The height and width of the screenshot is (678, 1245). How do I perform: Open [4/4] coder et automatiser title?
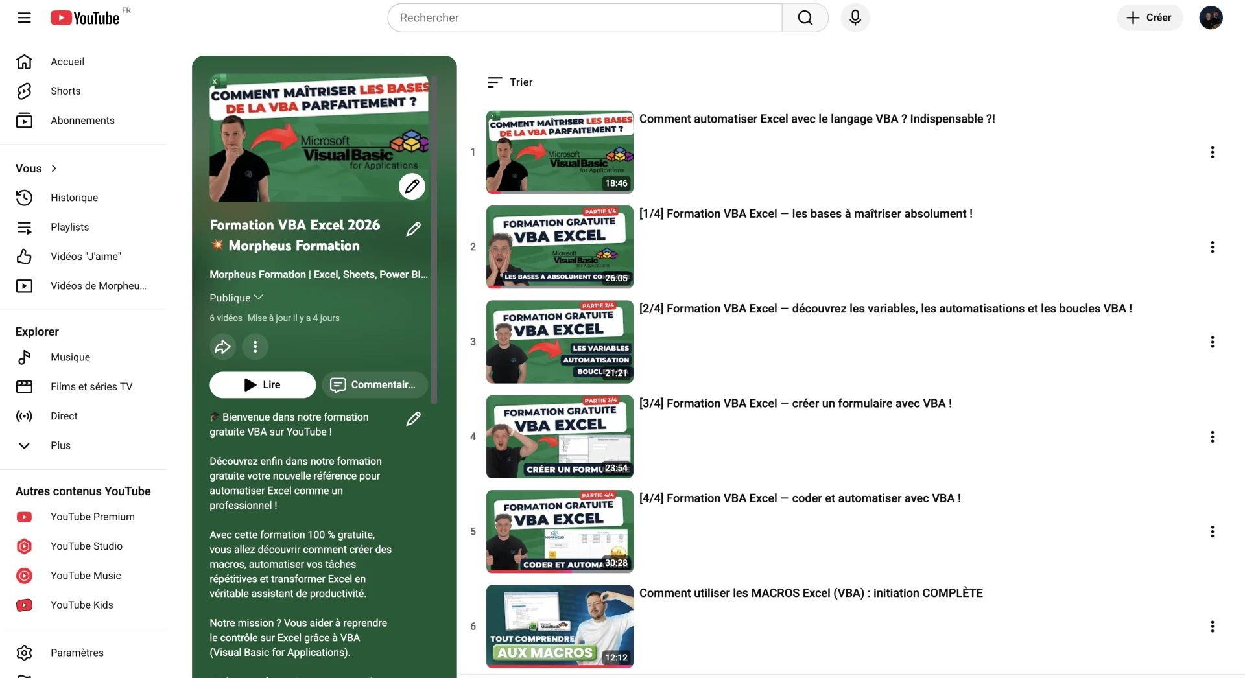800,498
